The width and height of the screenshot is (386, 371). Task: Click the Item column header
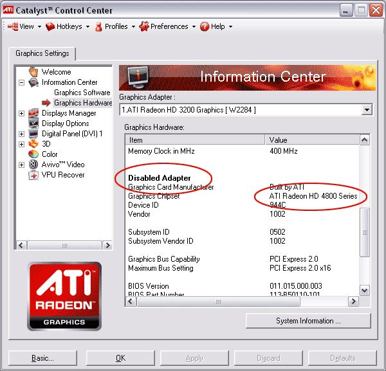click(x=196, y=140)
